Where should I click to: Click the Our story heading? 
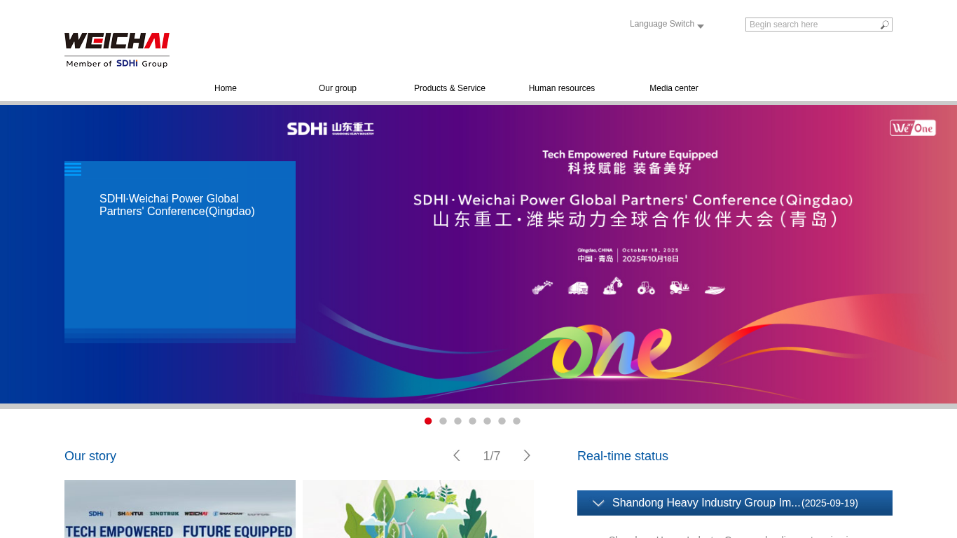pyautogui.click(x=90, y=456)
